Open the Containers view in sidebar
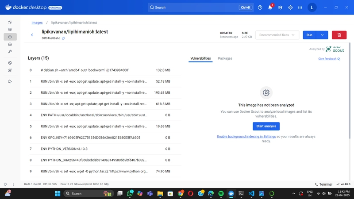 pyautogui.click(x=10, y=29)
